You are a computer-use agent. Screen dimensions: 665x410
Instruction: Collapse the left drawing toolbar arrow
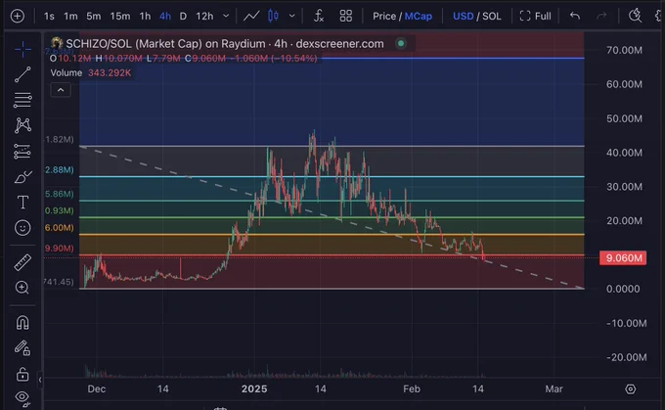40,380
